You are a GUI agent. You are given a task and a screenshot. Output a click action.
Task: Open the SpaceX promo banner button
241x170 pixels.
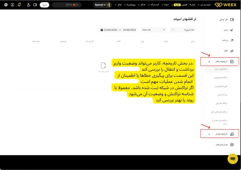point(102,5)
